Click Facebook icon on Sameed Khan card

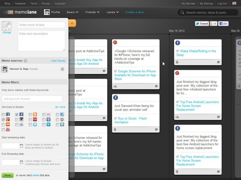[115, 97]
